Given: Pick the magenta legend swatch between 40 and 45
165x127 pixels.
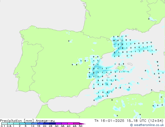Looking at the screenshot, I should click(71, 124).
